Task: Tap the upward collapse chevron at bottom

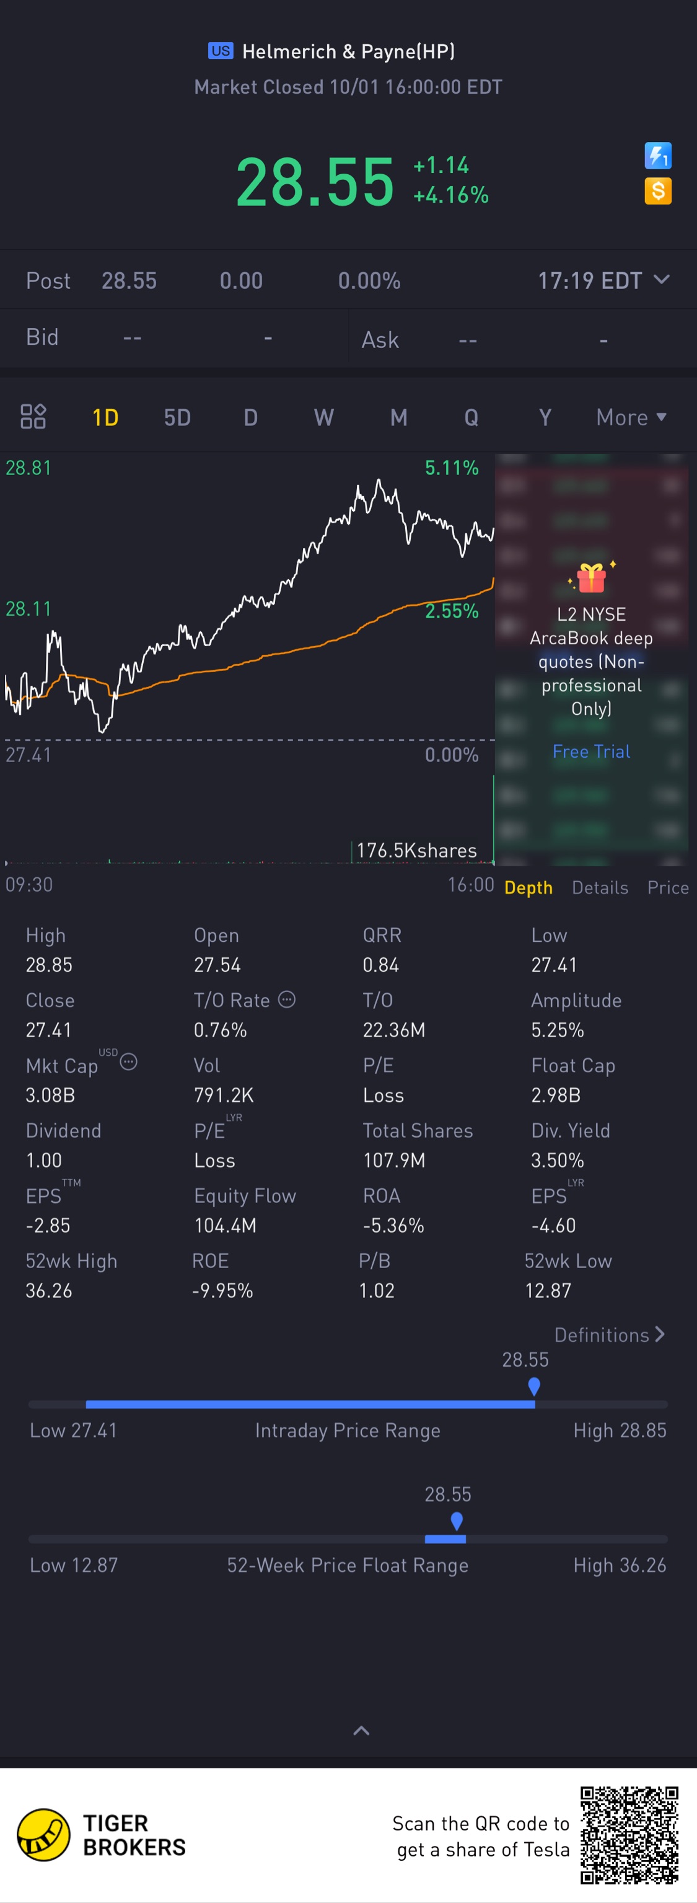Action: [x=361, y=1730]
